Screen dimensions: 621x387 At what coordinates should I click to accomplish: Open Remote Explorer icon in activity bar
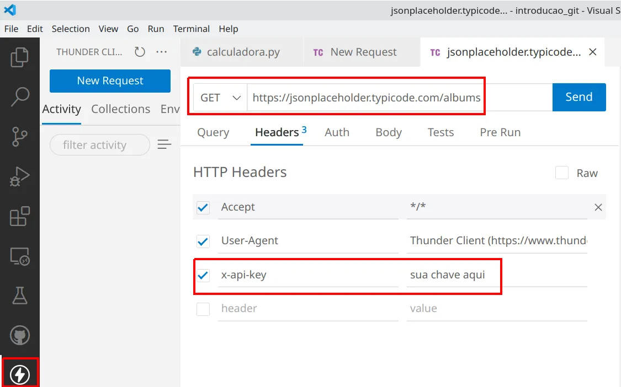pos(19,256)
